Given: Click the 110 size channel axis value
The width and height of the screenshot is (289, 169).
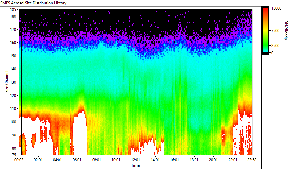Looking at the screenshot, I should [13, 109].
